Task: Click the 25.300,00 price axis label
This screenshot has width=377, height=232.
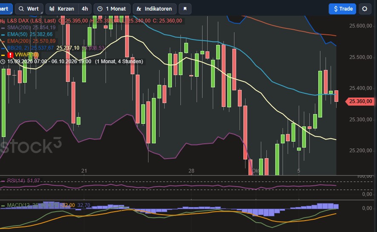Action: pyautogui.click(x=361, y=119)
